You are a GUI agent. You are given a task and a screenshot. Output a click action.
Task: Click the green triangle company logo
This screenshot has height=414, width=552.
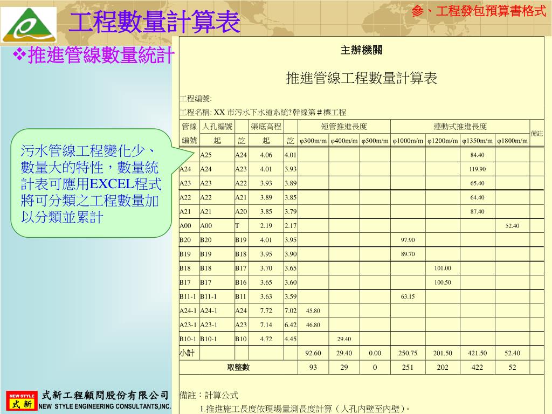pyautogui.click(x=29, y=25)
